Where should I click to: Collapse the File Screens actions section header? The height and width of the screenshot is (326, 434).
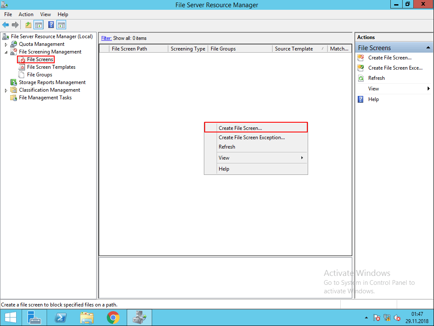(429, 48)
